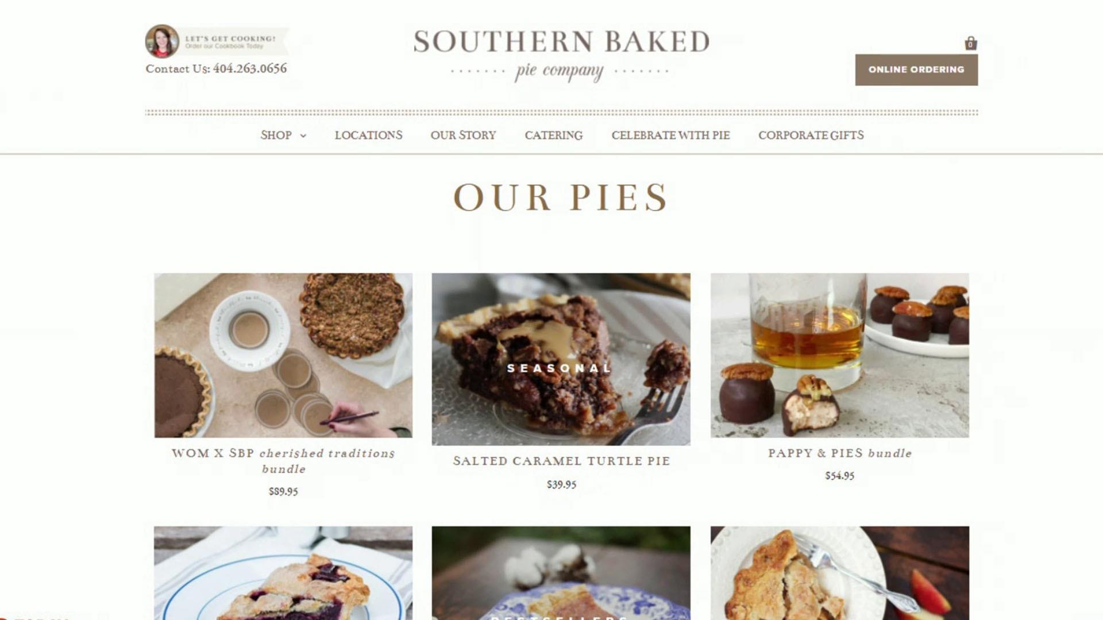1103x620 pixels.
Task: Click the Pappy & Pies bundle title
Action: [840, 453]
